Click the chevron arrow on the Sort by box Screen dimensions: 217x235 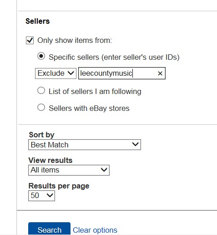135,144
